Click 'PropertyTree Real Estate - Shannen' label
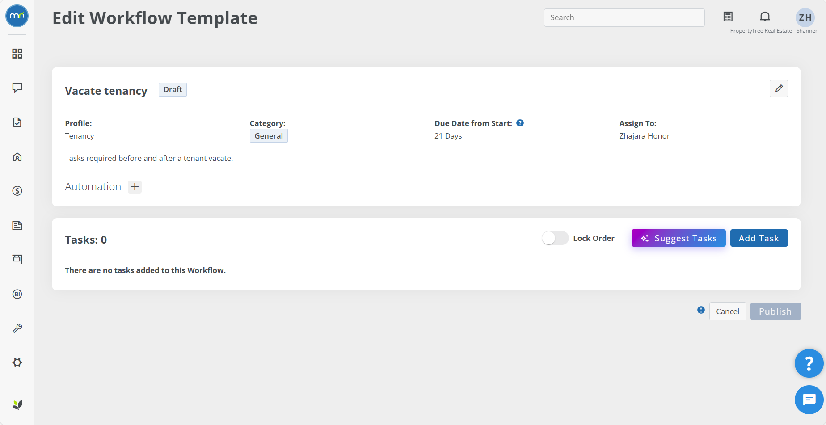 click(774, 31)
